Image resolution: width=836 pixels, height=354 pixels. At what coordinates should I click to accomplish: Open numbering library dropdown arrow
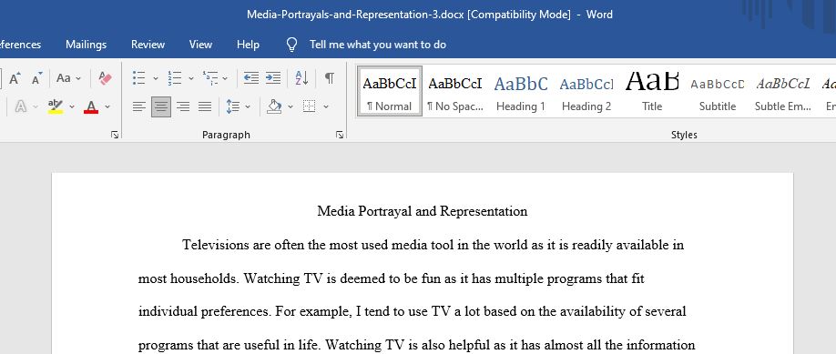(191, 79)
